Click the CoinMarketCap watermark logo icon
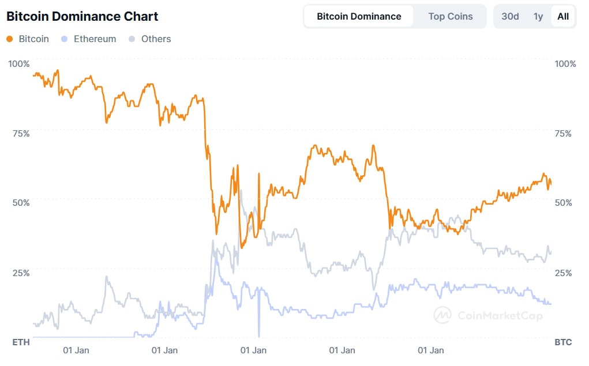 [x=442, y=315]
